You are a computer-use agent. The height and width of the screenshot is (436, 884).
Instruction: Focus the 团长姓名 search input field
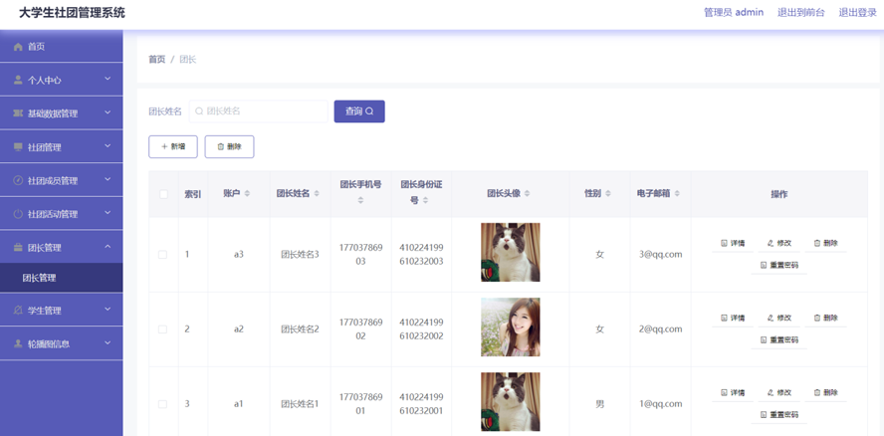click(258, 111)
